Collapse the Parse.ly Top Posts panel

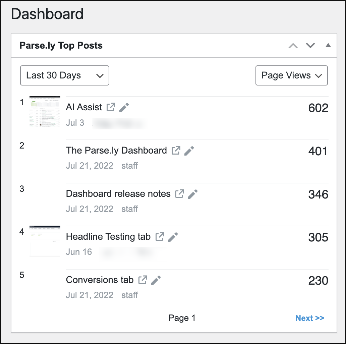click(328, 45)
